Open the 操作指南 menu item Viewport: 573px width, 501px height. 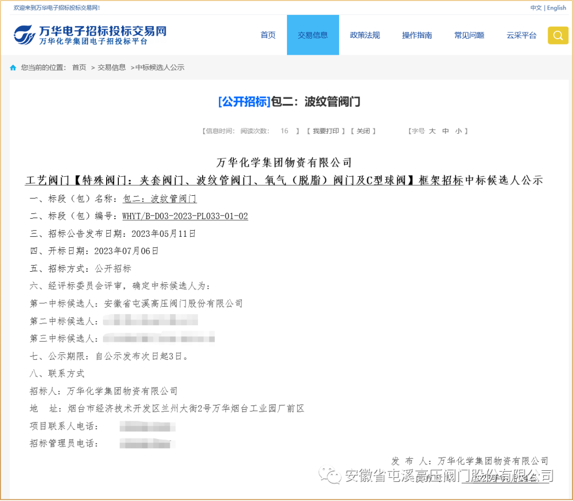tap(417, 35)
